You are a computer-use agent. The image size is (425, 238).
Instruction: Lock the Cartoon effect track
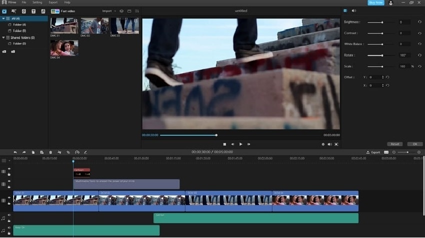tap(9, 174)
